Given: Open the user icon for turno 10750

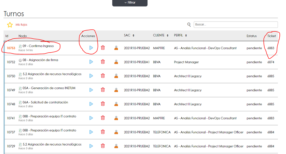Looking at the screenshot, I should point(116,76).
